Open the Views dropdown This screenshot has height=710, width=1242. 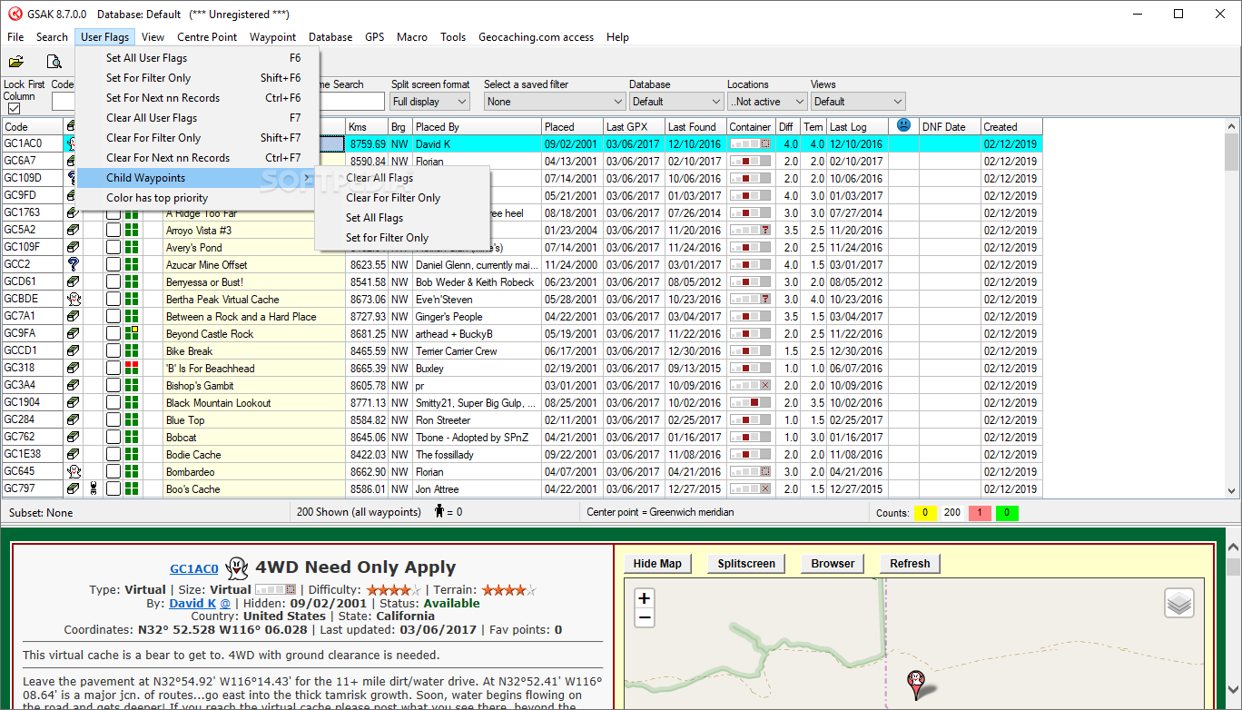(x=858, y=102)
